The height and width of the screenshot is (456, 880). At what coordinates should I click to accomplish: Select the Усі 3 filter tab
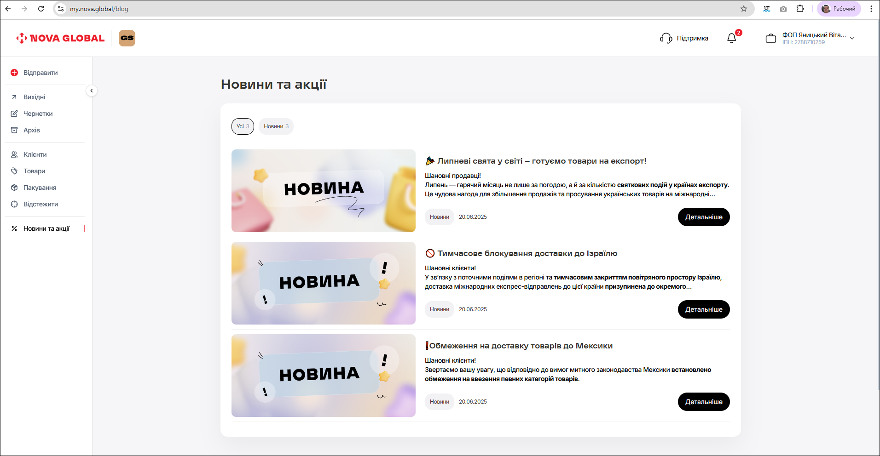(x=243, y=126)
